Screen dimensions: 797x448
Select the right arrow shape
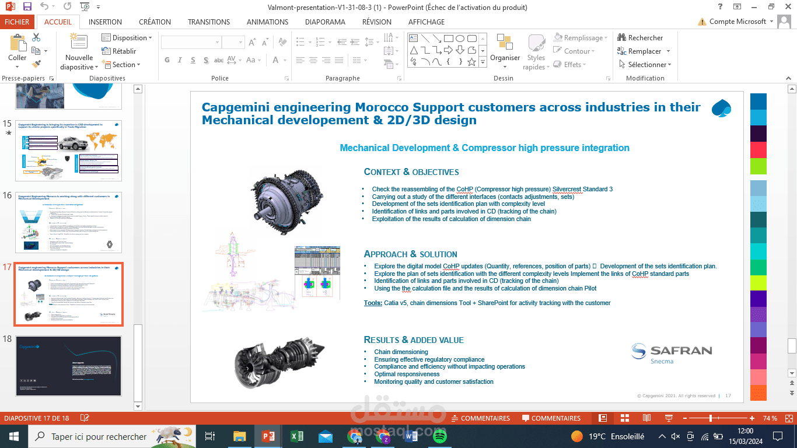tap(448, 50)
